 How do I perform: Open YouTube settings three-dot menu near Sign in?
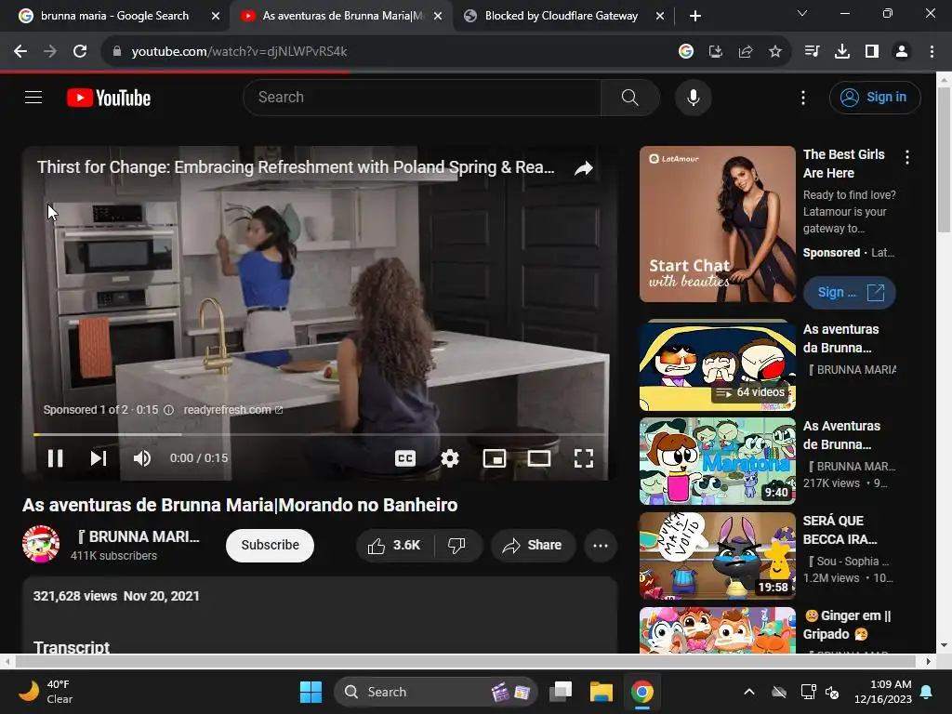point(802,98)
